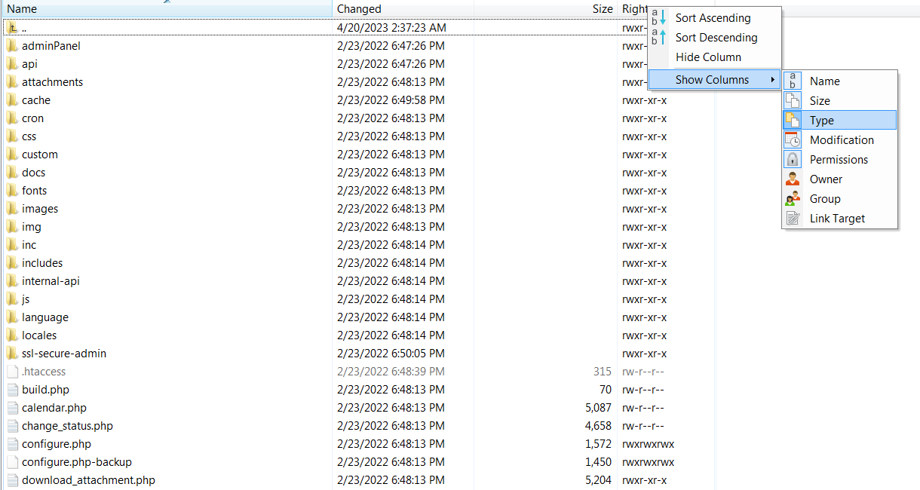Select the parent directory '..' entry
Image resolution: width=920 pixels, height=490 pixels.
click(x=23, y=28)
